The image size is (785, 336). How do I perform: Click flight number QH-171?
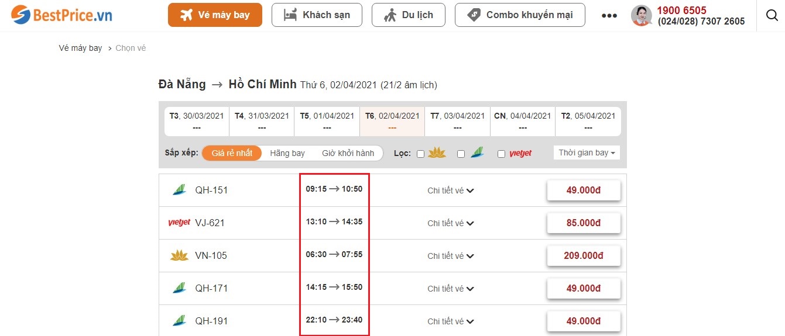tap(211, 288)
